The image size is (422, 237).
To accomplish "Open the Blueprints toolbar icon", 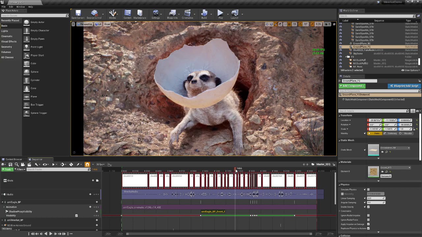I will [172, 14].
